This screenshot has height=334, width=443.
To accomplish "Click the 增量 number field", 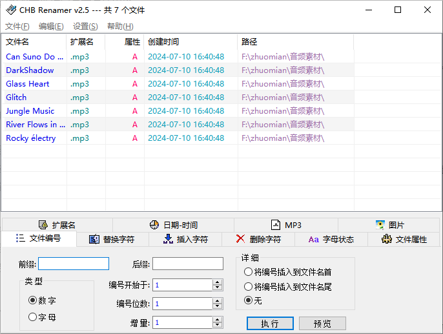I will point(183,322).
